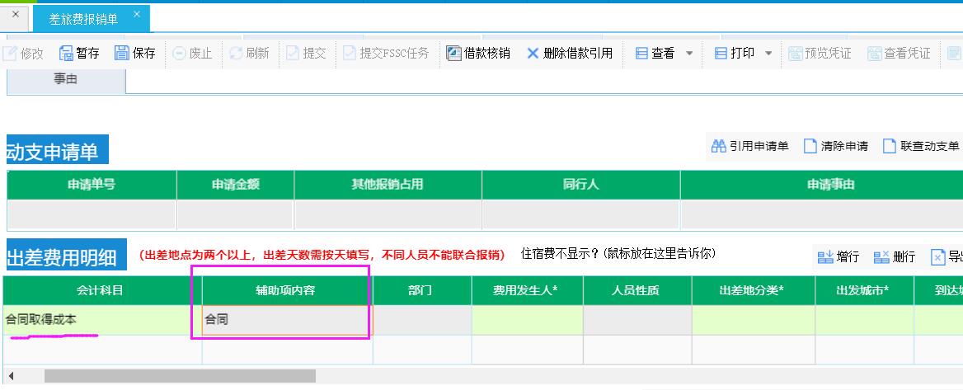Add a row with 增行

pyautogui.click(x=825, y=257)
